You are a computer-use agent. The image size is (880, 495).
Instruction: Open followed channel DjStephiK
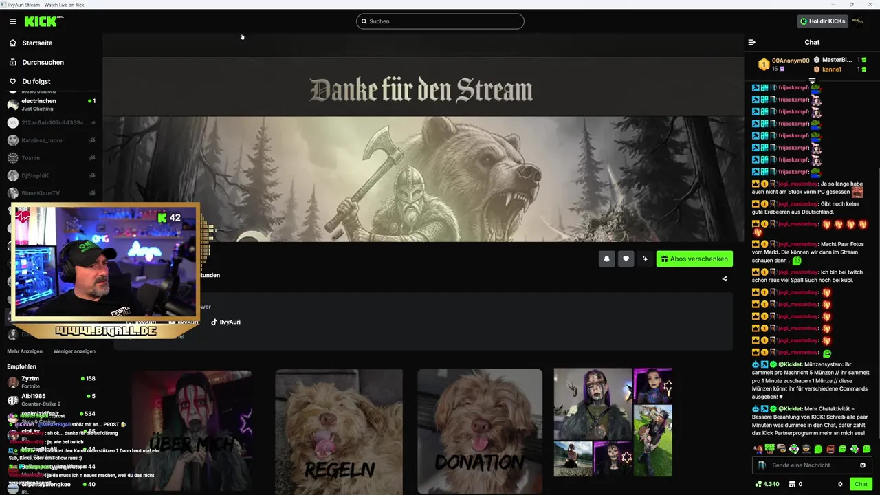pyautogui.click(x=51, y=175)
